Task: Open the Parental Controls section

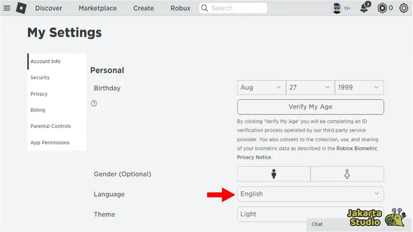Action: 51,126
